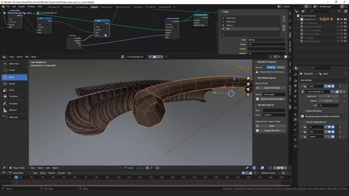The height and width of the screenshot is (196, 349).
Task: Switch to the Scripting workspace tab
Action: [138, 7]
